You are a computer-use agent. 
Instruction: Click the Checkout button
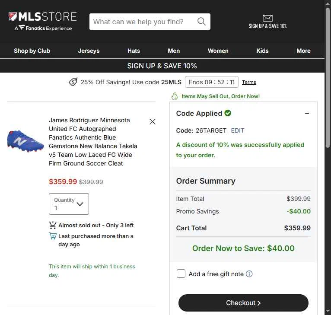click(243, 303)
